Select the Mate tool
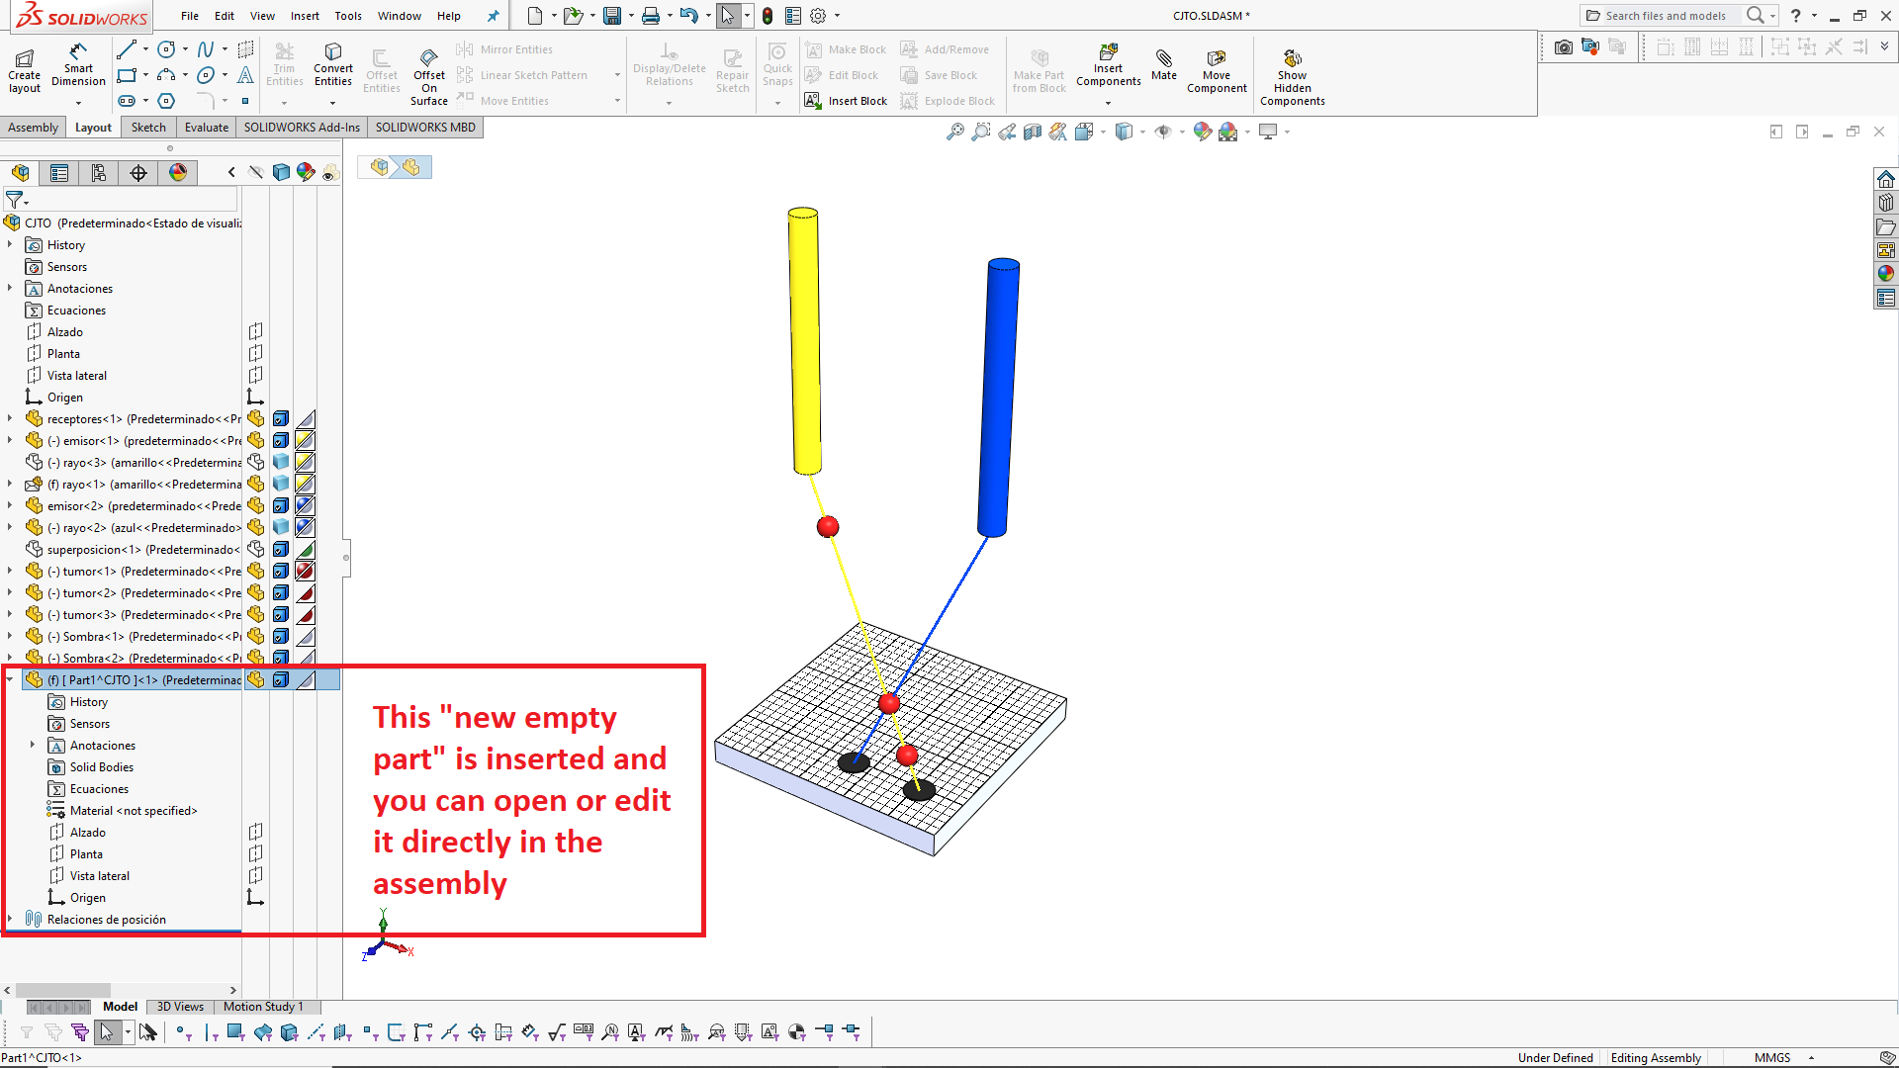Screen dimensions: 1899x1068 [1164, 65]
